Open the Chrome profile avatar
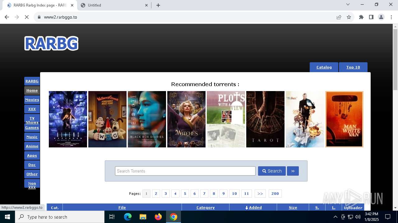Viewport: 398px width, 223px height. pyautogui.click(x=381, y=17)
